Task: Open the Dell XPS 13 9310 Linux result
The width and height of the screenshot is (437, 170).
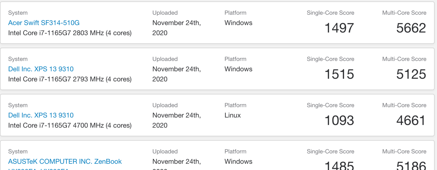Action: click(41, 115)
